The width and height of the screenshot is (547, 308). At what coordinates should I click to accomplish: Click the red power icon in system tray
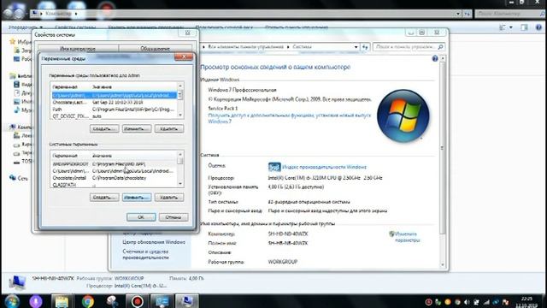click(x=429, y=302)
